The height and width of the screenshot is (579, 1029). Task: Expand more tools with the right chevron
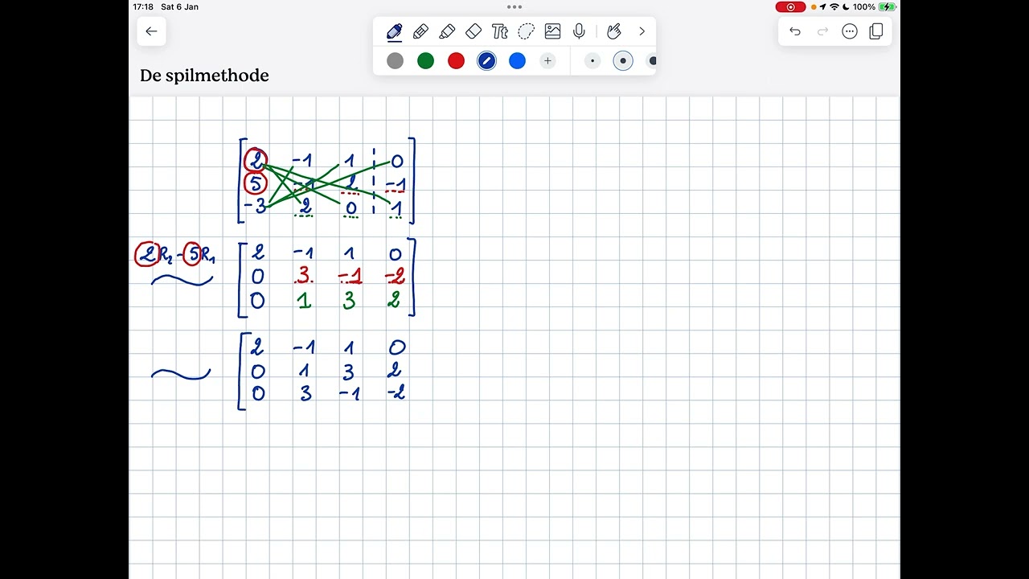(x=642, y=31)
